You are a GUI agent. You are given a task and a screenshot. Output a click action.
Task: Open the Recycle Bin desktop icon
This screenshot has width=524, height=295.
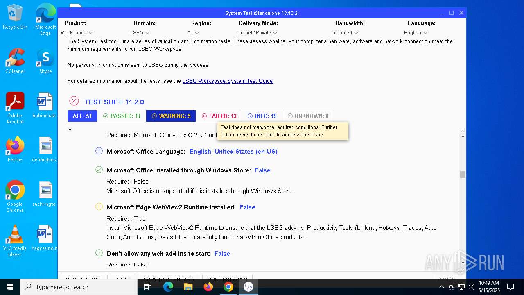tap(15, 17)
